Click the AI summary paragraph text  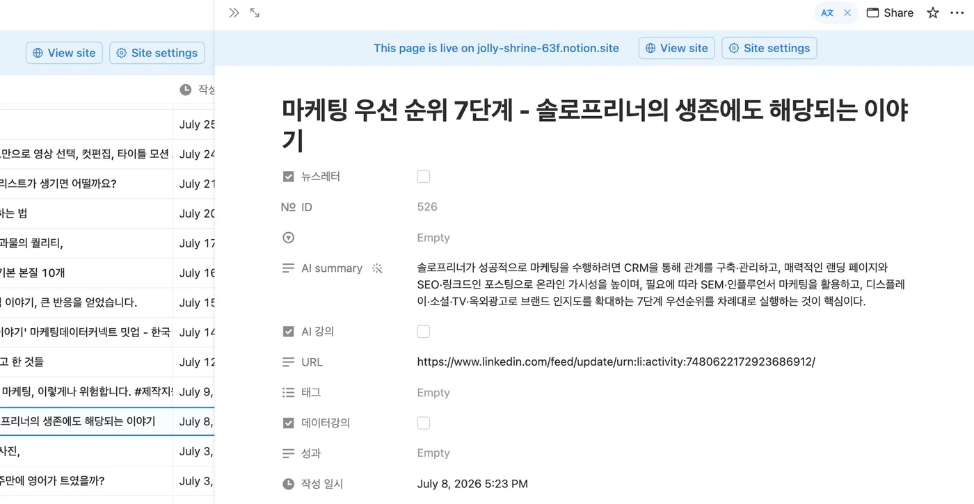[661, 285]
